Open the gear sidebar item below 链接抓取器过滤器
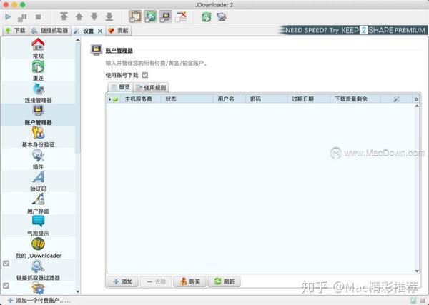The image size is (429, 305). 38,288
